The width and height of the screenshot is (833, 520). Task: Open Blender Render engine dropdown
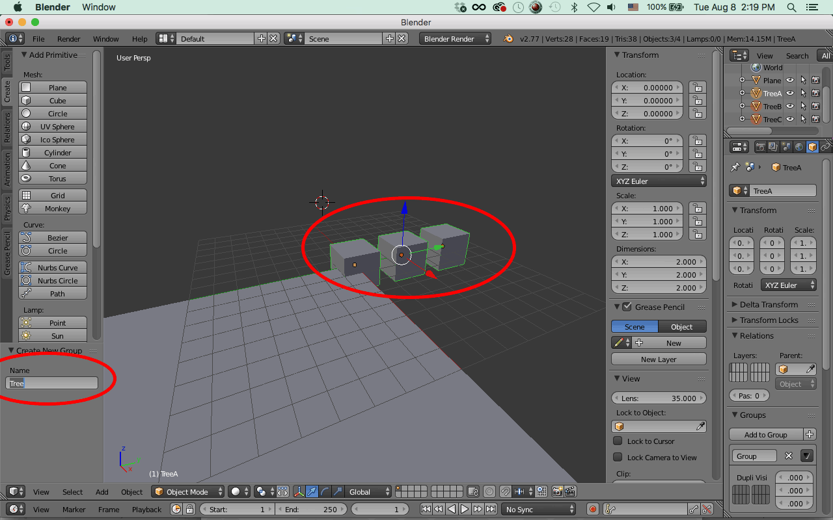(x=456, y=38)
